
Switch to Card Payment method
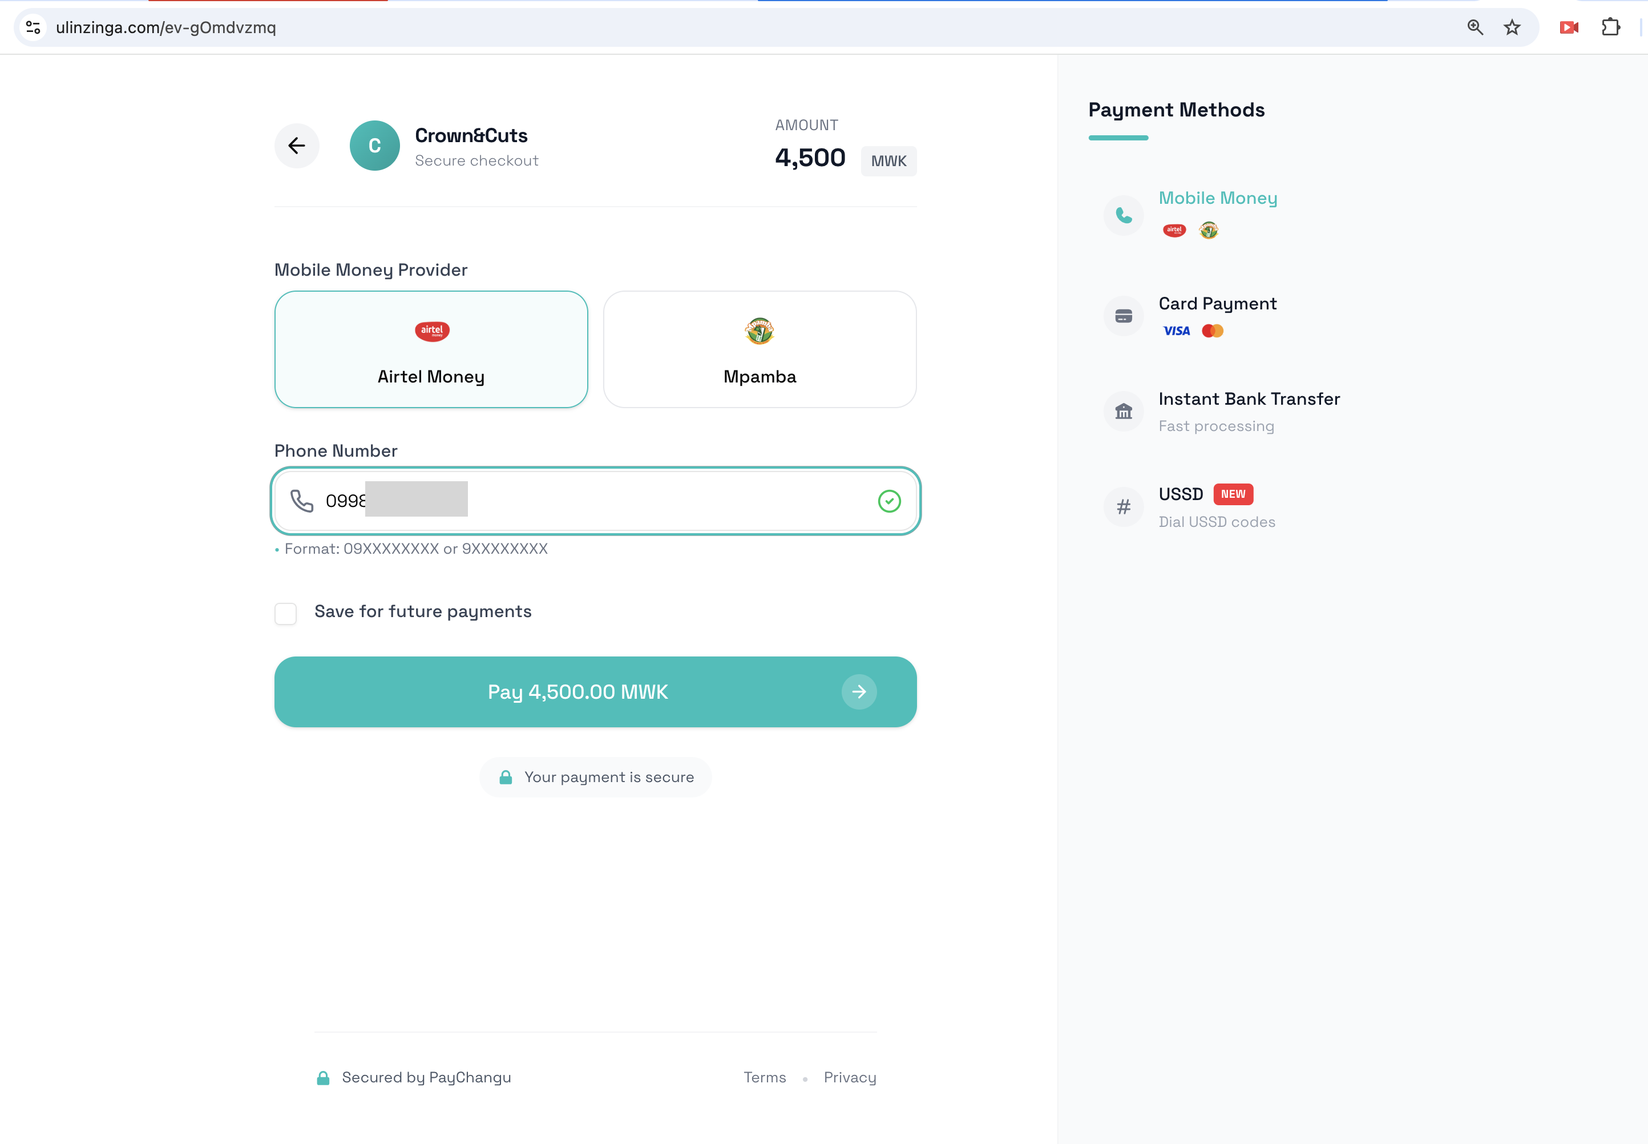coord(1217,304)
